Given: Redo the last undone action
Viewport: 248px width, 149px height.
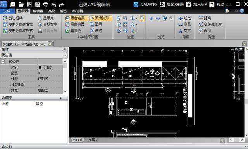Looking at the screenshot, I should 61,5.
